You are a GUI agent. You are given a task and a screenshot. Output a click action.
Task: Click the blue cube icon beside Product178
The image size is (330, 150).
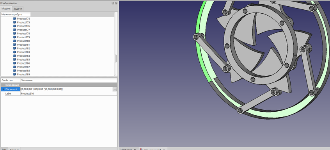14,34
